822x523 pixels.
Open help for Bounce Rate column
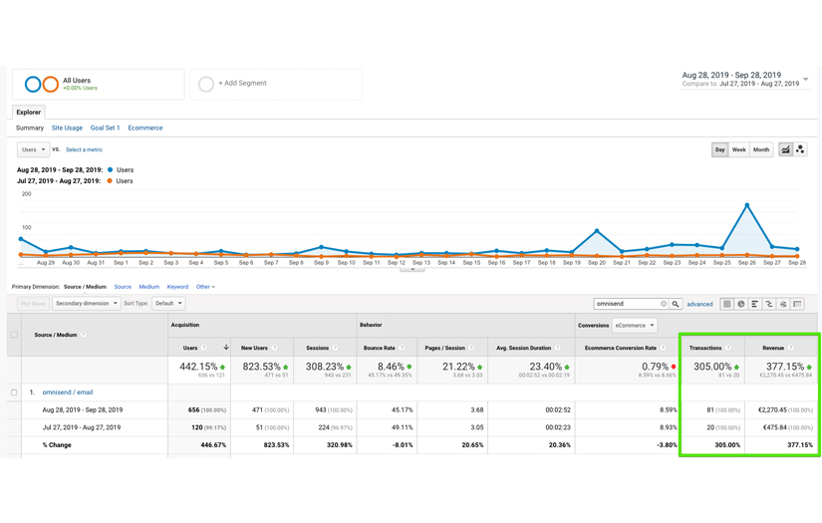pyautogui.click(x=402, y=348)
